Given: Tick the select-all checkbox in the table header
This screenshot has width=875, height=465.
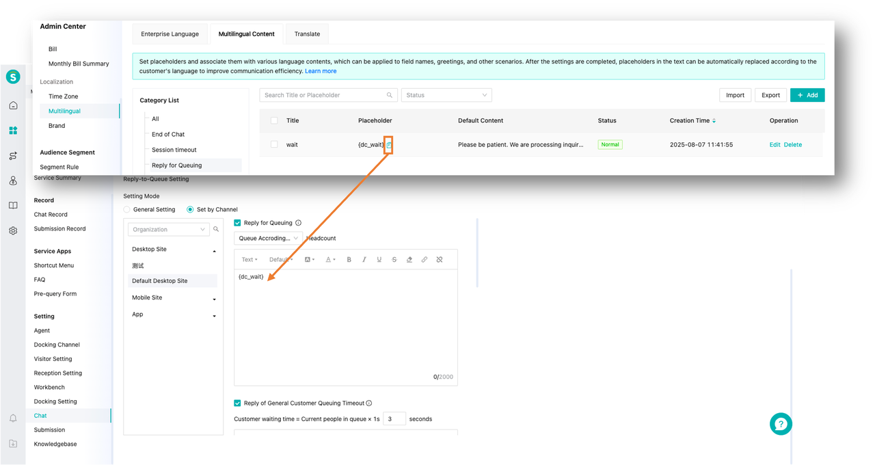Looking at the screenshot, I should [274, 120].
